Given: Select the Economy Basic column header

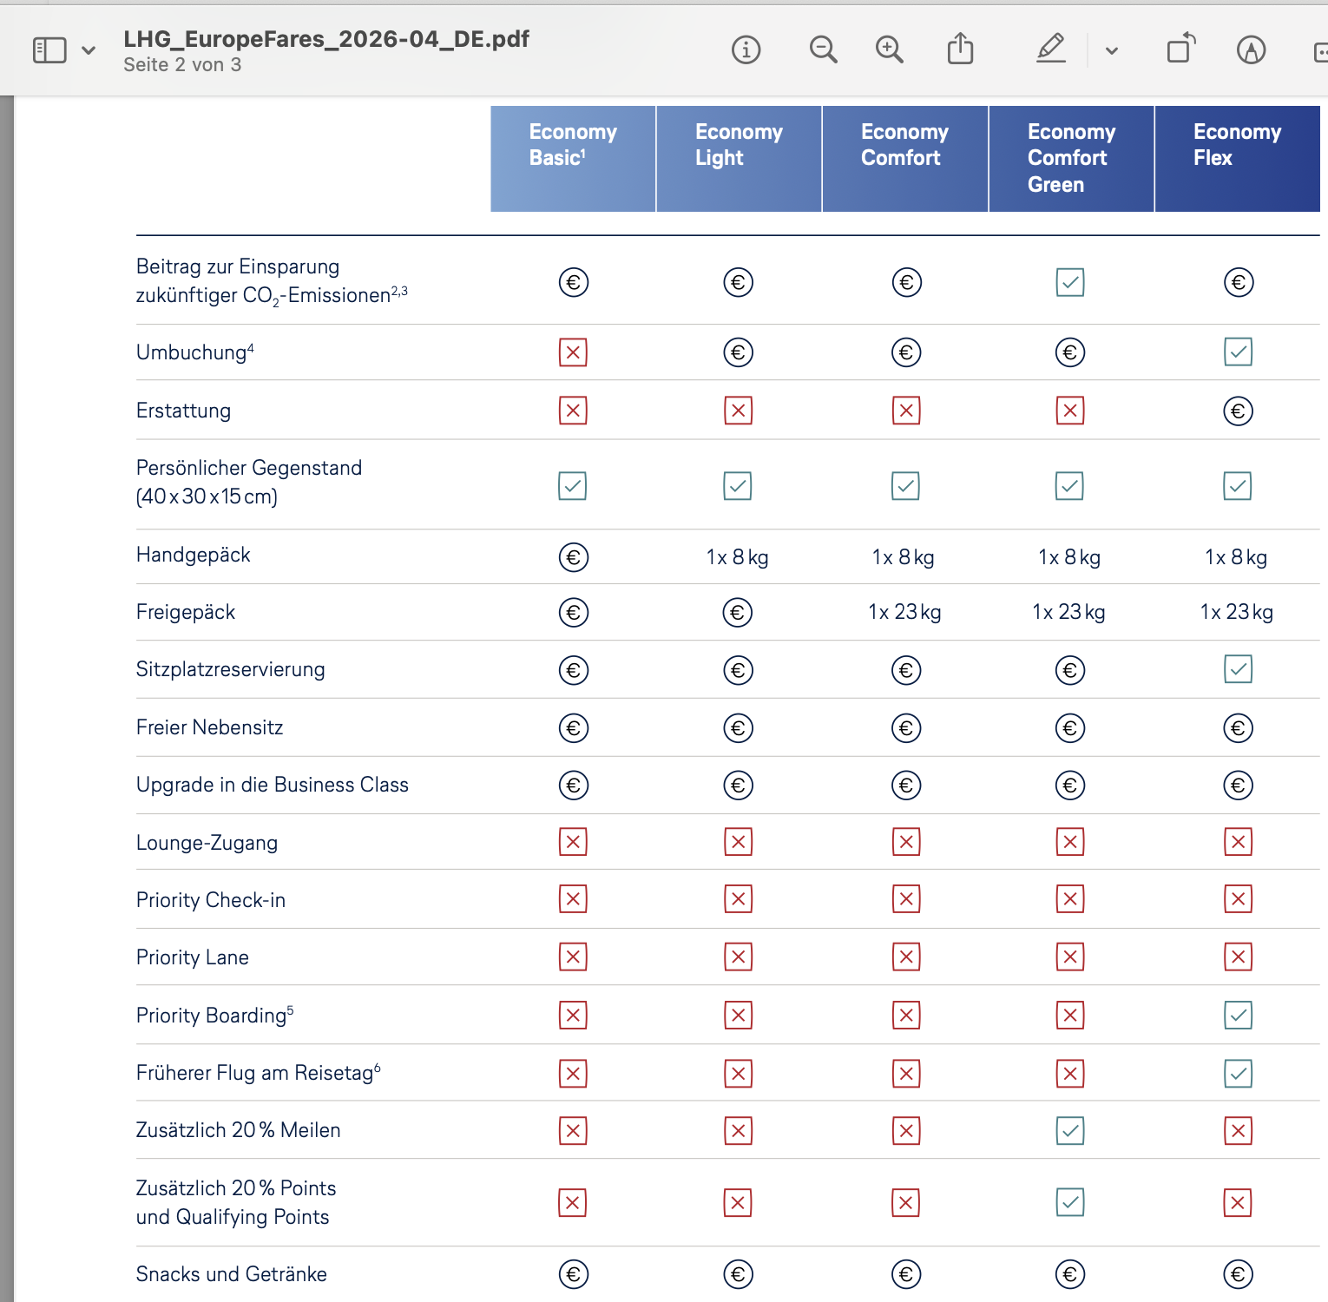Looking at the screenshot, I should click(573, 159).
